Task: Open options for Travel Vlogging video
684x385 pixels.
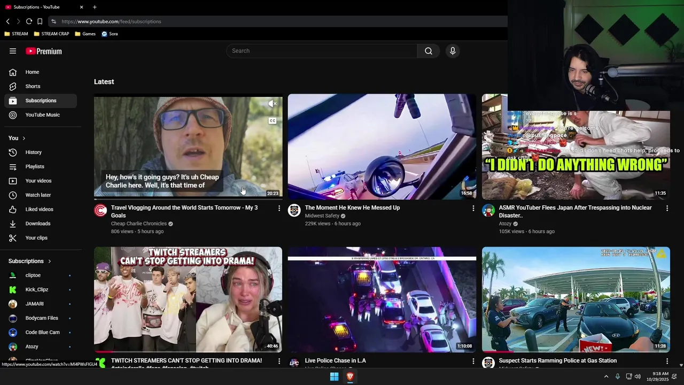Action: click(x=279, y=208)
